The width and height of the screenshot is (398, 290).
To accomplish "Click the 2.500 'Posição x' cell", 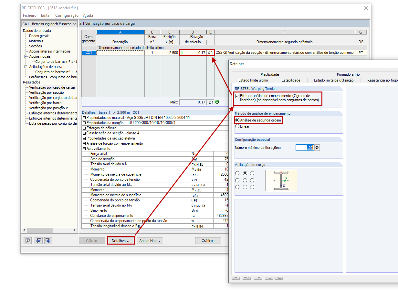I will click(170, 53).
